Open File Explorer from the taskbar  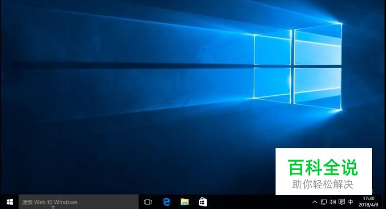pyautogui.click(x=185, y=202)
